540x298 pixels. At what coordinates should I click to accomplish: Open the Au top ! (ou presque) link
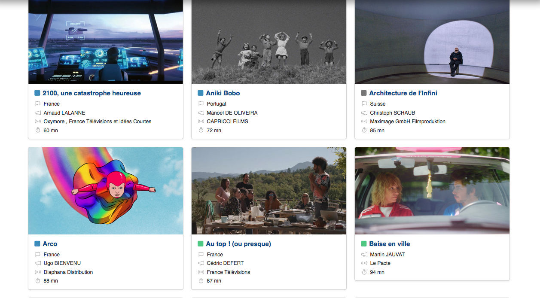coord(238,244)
